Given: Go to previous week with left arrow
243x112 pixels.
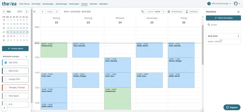Looking at the screenshot, I should coord(43,12).
